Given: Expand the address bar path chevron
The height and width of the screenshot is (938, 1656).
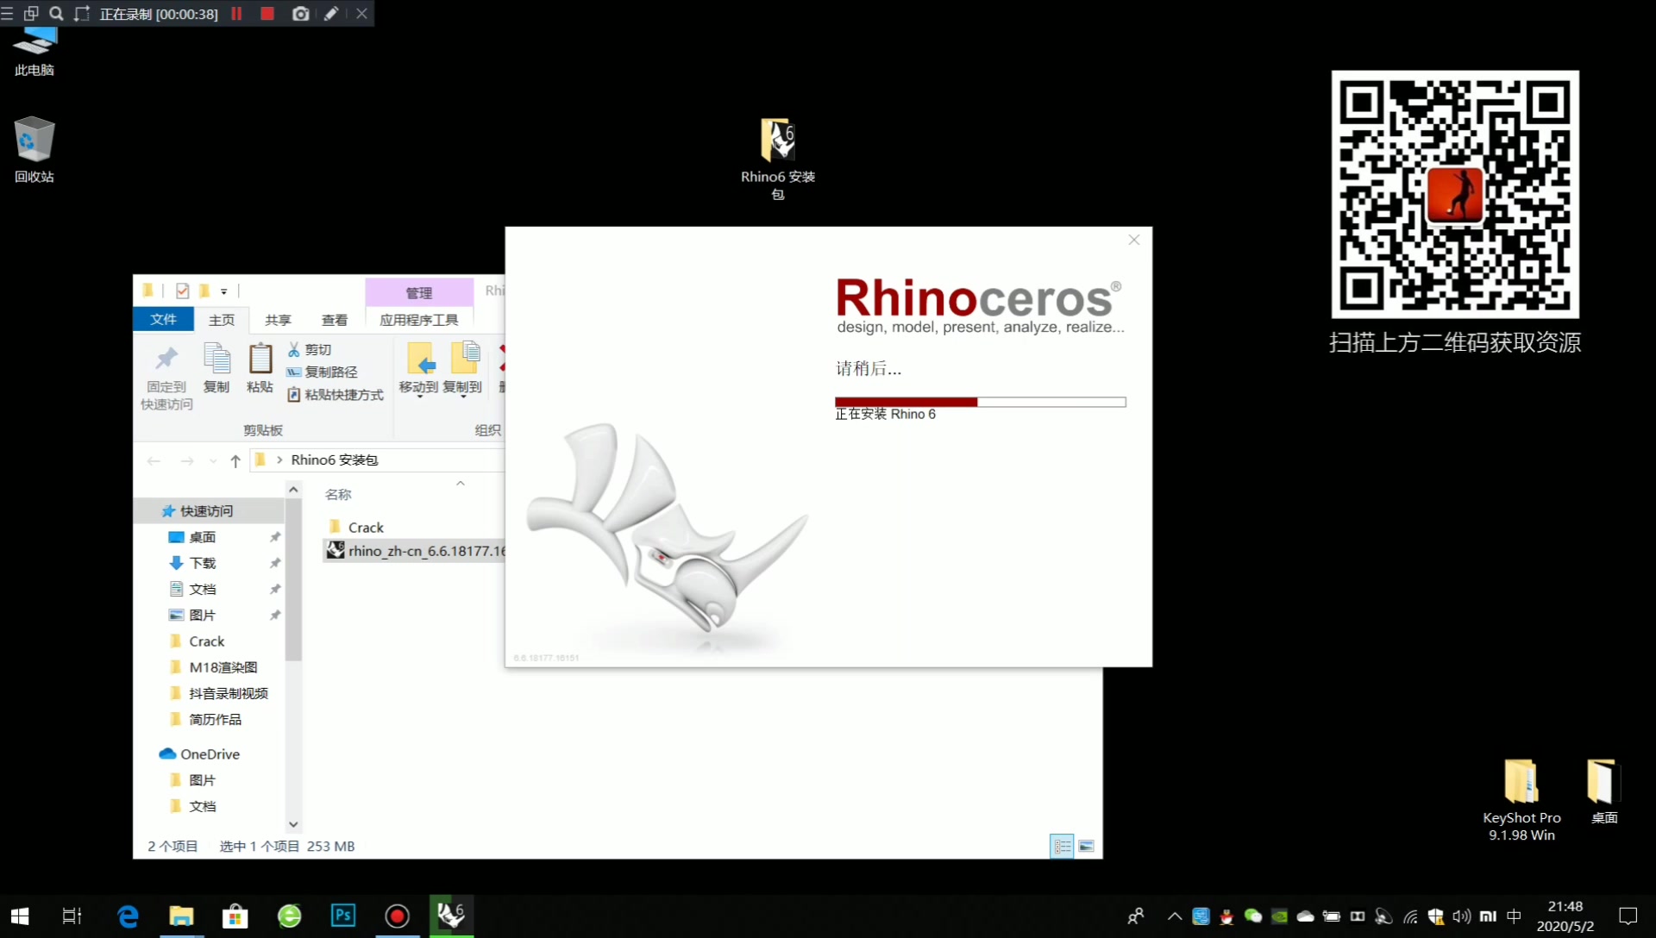Looking at the screenshot, I should (279, 460).
